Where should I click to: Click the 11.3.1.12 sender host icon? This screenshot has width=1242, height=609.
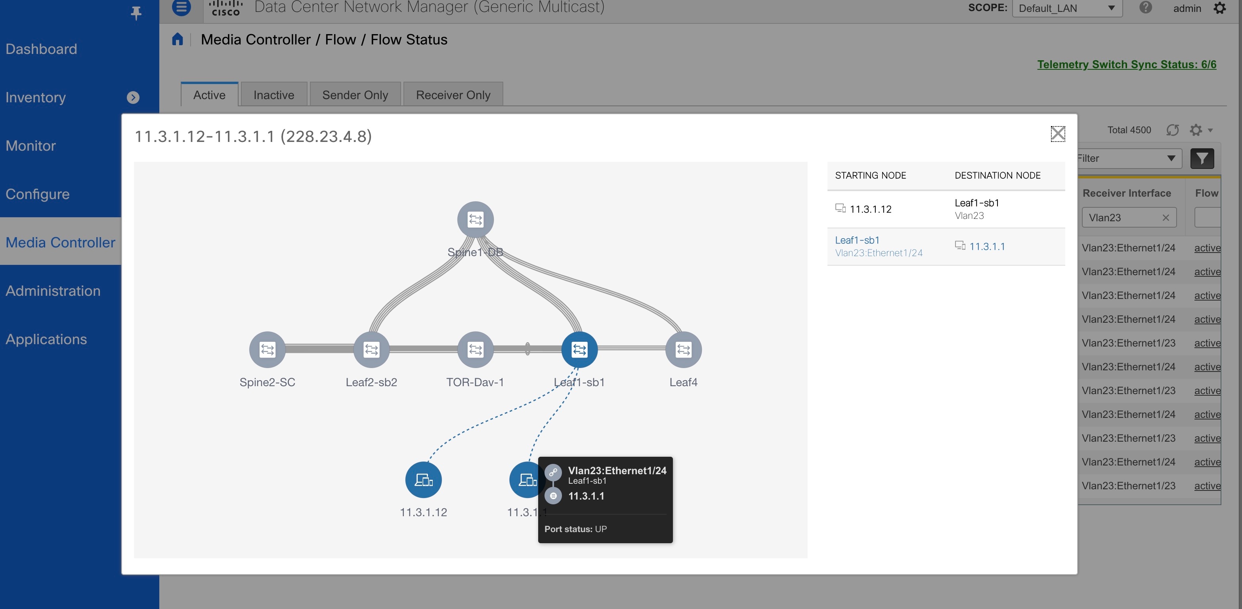click(x=423, y=479)
